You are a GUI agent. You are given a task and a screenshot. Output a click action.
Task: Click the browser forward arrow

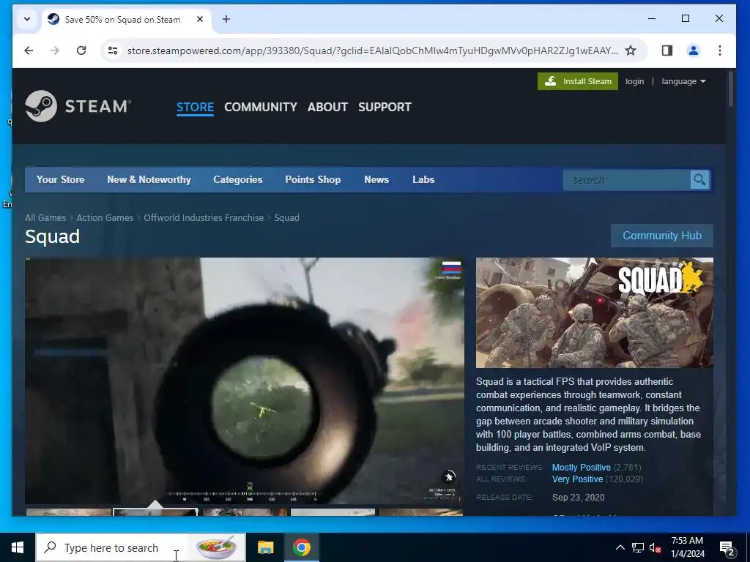click(x=55, y=50)
